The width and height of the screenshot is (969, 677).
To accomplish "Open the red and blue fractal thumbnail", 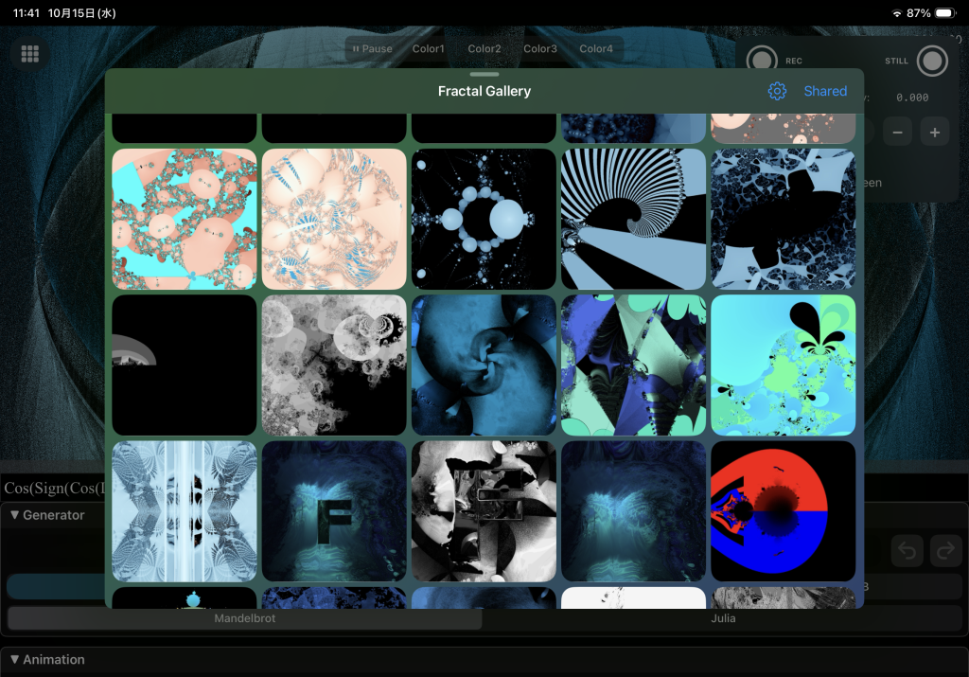I will 783,510.
